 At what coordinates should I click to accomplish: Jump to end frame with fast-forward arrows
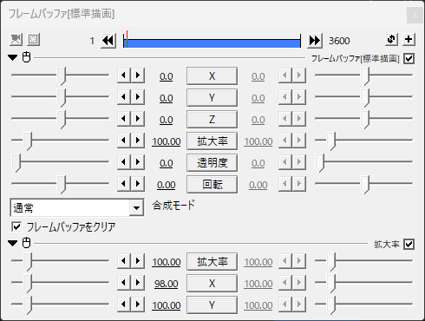point(315,41)
